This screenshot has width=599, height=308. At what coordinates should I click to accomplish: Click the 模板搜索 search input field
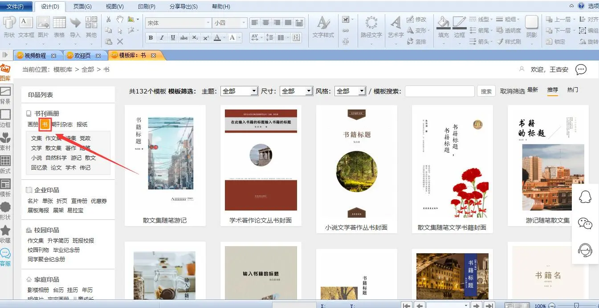(439, 91)
